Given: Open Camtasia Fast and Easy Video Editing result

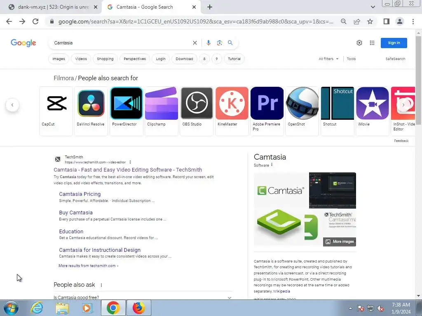Looking at the screenshot, I should (x=128, y=170).
